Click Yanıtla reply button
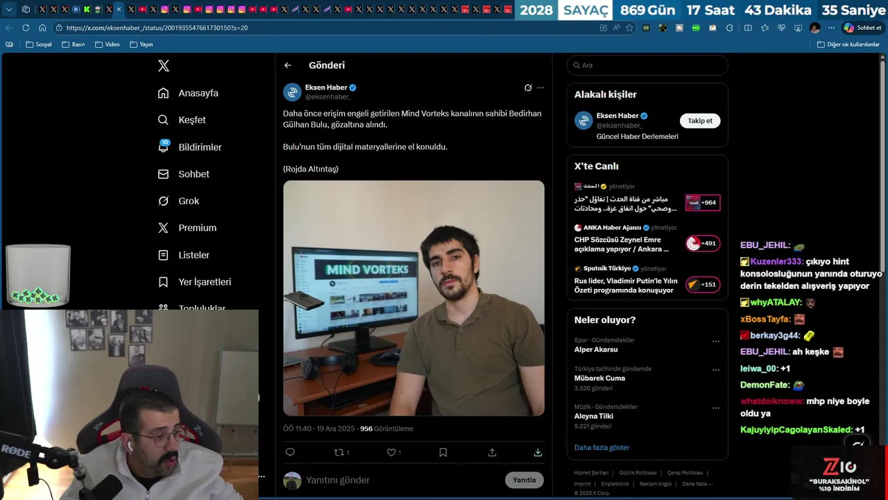This screenshot has width=888, height=500. coord(524,480)
